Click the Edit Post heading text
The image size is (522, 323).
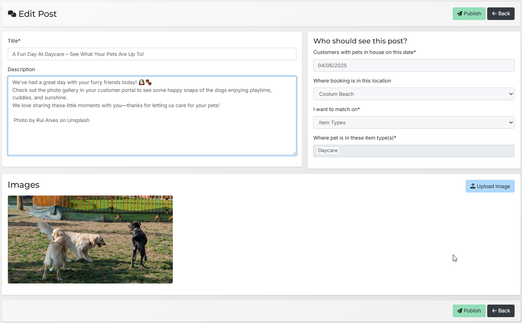[38, 14]
